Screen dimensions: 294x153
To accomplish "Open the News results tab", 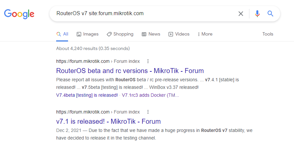I will [151, 34].
